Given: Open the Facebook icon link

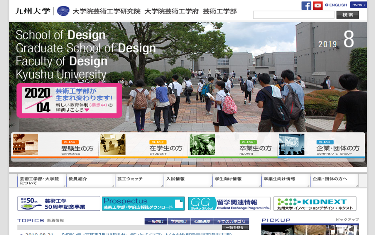Looking at the screenshot, I should point(306,5).
